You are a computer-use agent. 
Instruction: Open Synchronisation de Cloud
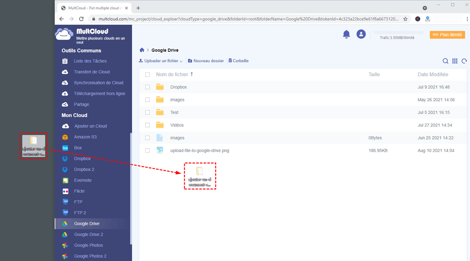98,83
